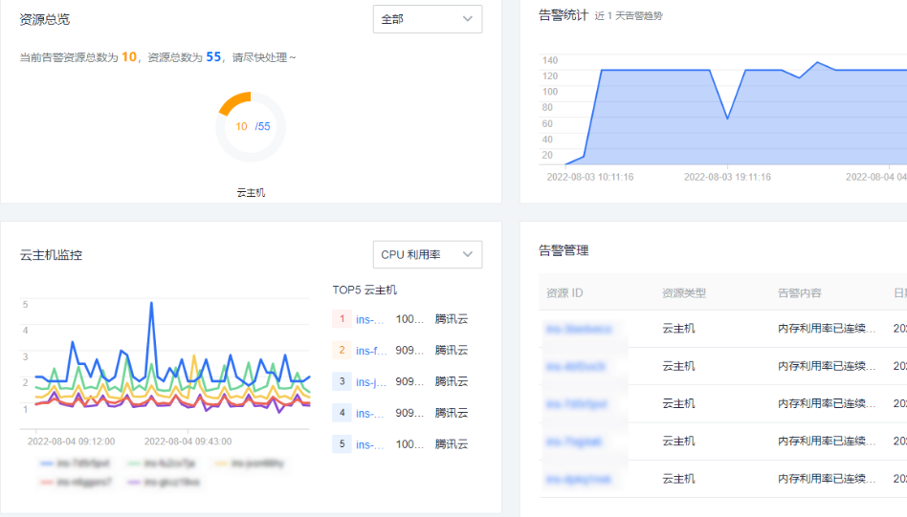Toggle the purple series legend entry
The width and height of the screenshot is (907, 517).
tap(164, 482)
